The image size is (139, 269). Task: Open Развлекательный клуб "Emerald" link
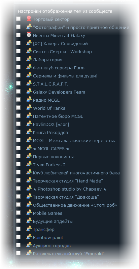click(x=69, y=254)
